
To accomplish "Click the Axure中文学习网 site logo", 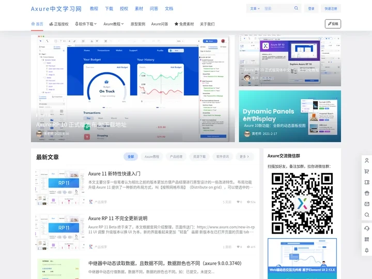I will tap(56, 9).
